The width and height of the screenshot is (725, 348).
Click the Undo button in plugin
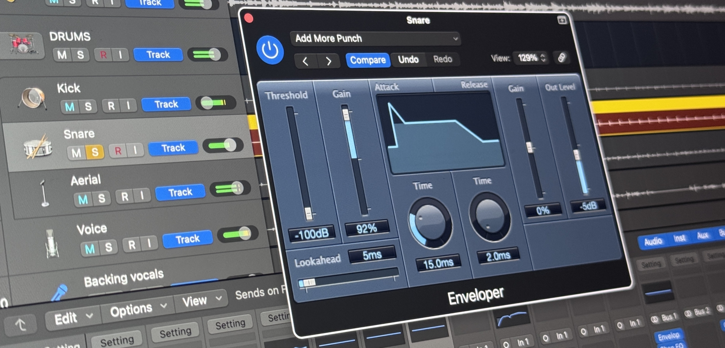[x=408, y=59]
